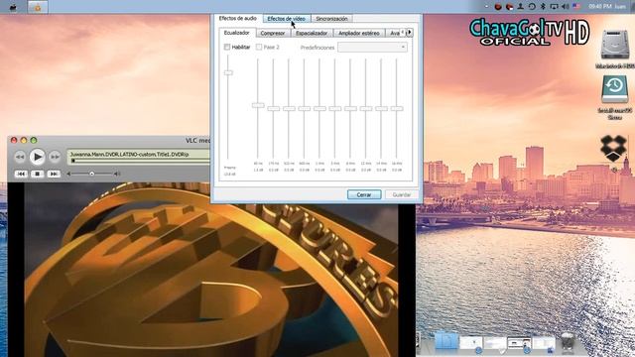Open the Efectos de vídeo tab
This screenshot has height=357, width=635.
pos(287,19)
